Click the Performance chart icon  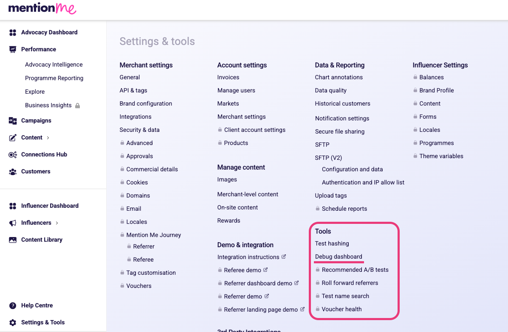(13, 50)
